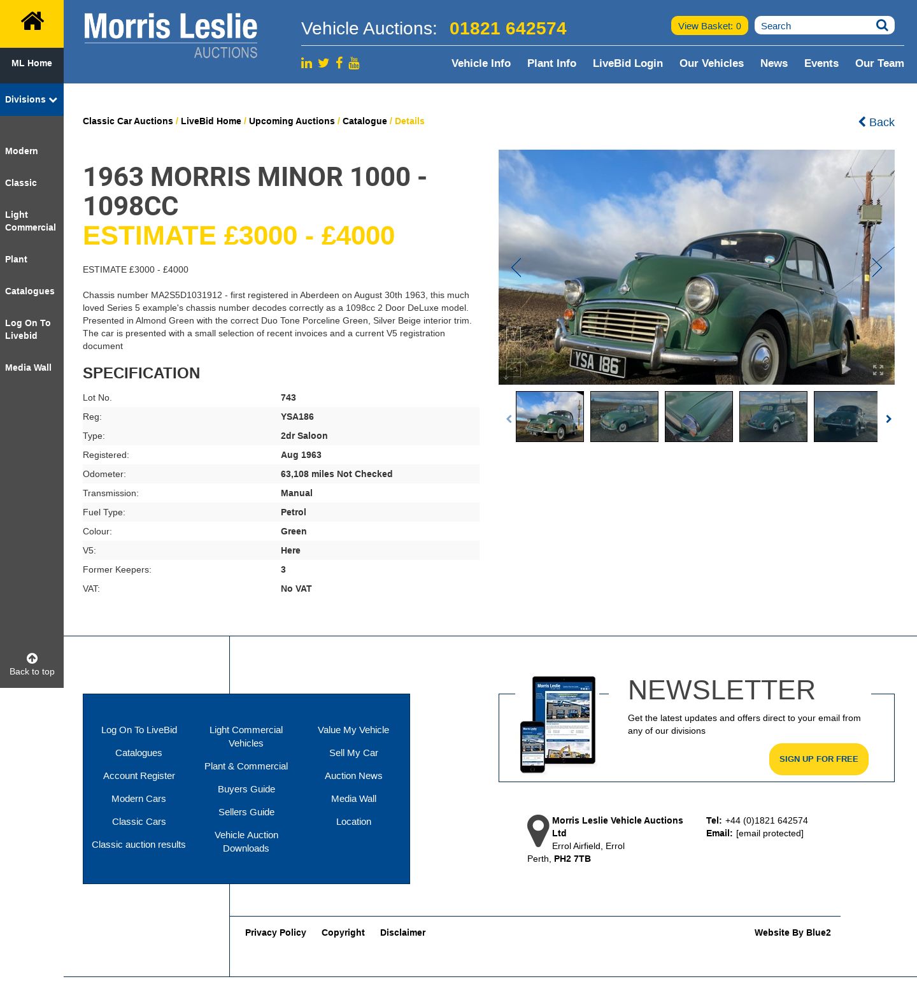Show next photo in main gallery
Screen dimensions: 917x986
tap(877, 268)
